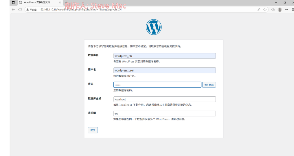
Task: Open the browser profile avatar
Action: pyautogui.click(x=280, y=10)
